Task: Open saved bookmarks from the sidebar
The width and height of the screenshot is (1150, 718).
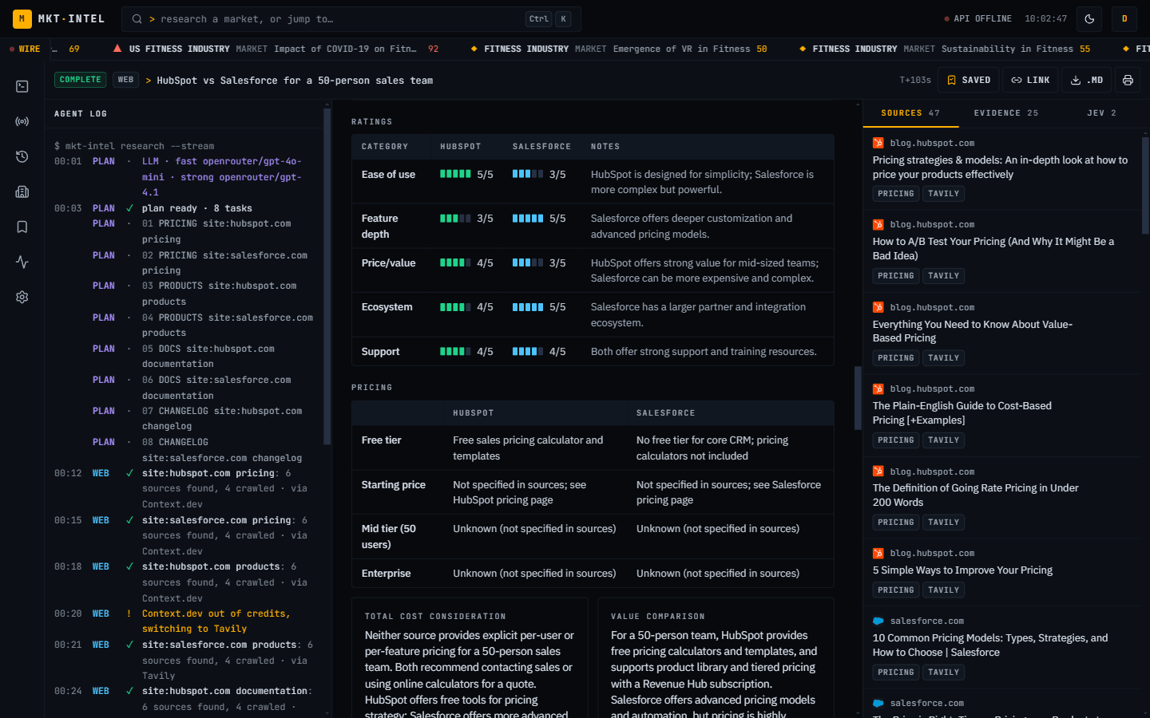Action: (22, 227)
